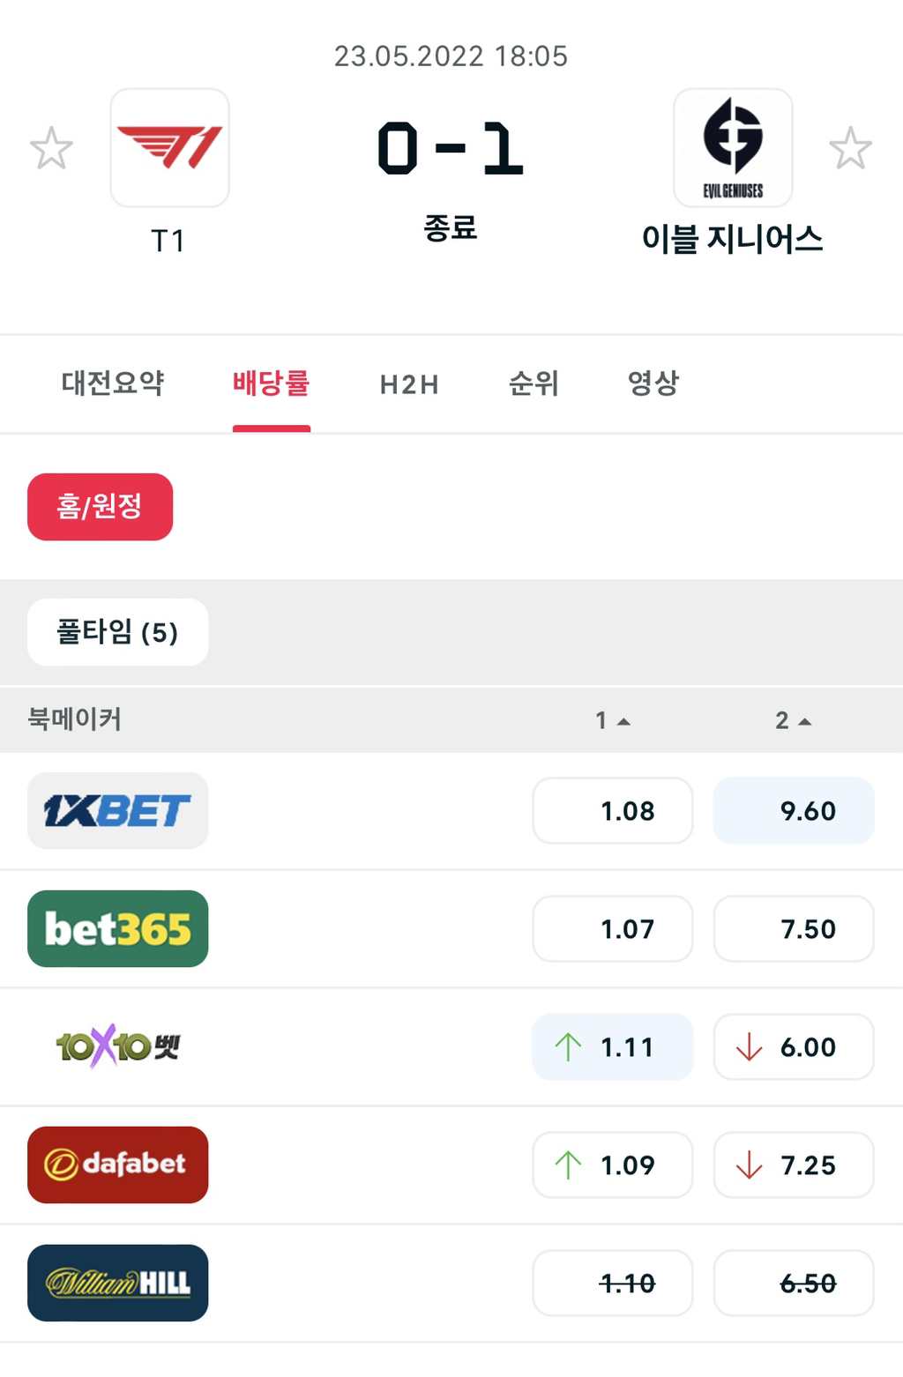Select bet365's 1.07 odds button
Viewport: 903px width, 1377px height.
[612, 928]
